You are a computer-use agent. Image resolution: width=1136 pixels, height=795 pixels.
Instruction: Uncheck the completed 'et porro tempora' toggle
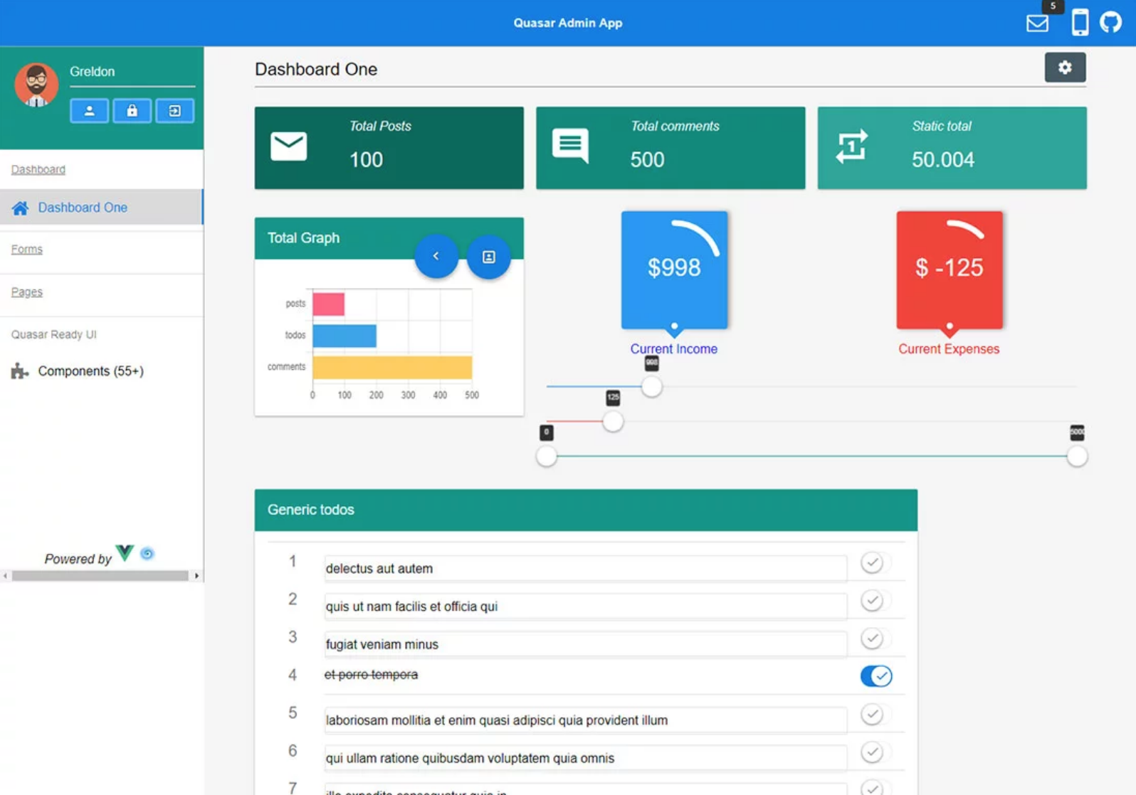pos(875,676)
